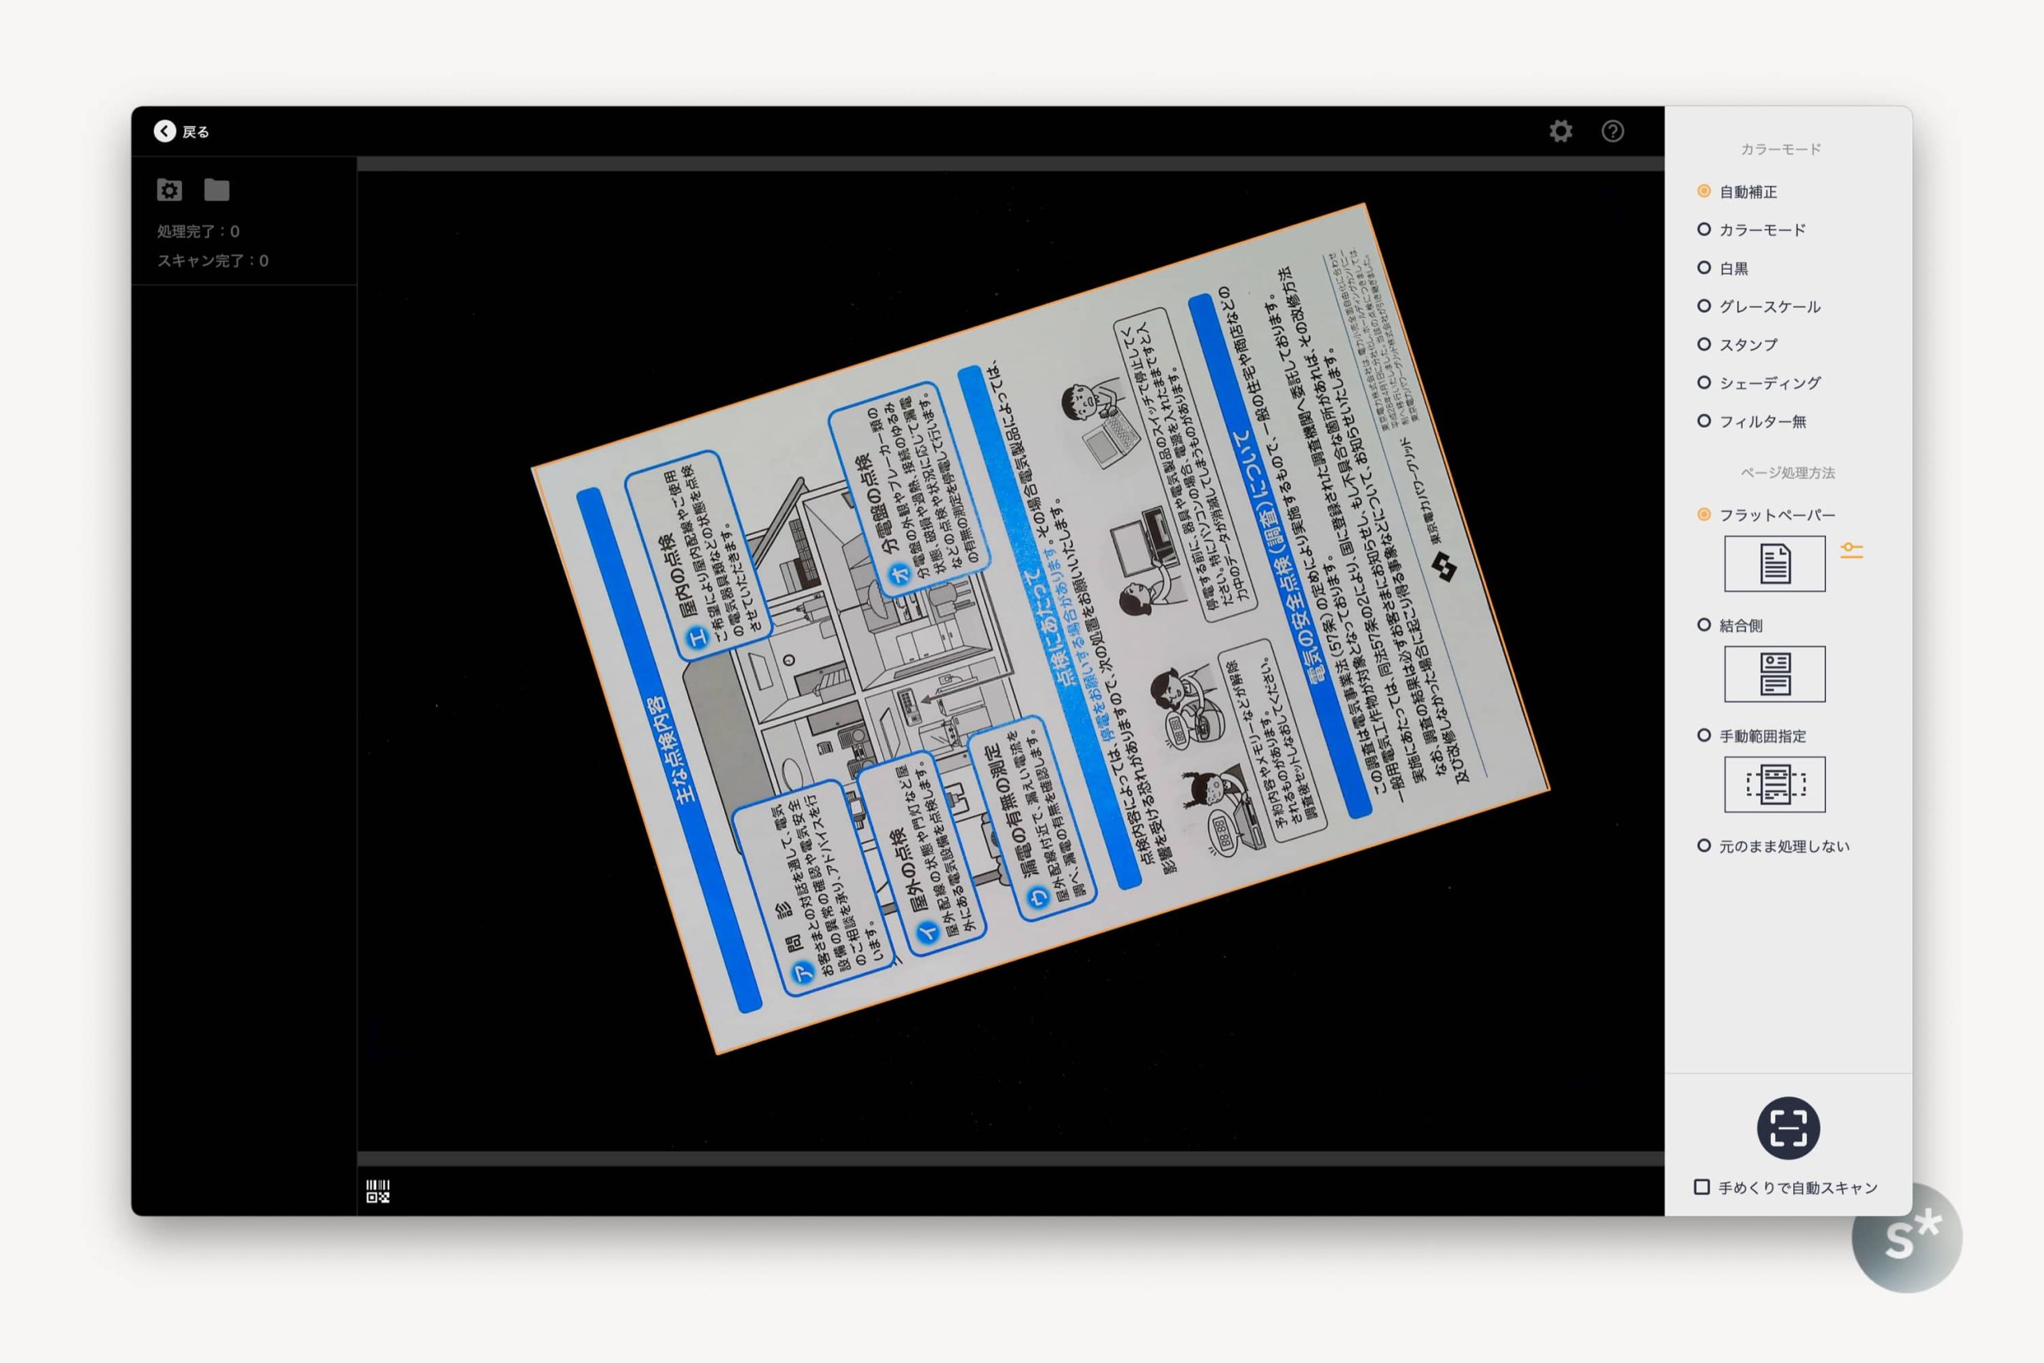
Task: Open the saved files folder icon
Action: coord(216,189)
